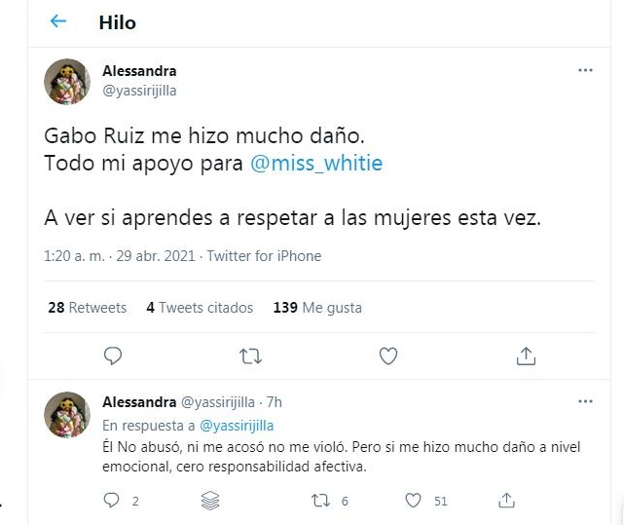Open Alessandra's profile picture on main tweet
The height and width of the screenshot is (525, 624).
coord(67,82)
